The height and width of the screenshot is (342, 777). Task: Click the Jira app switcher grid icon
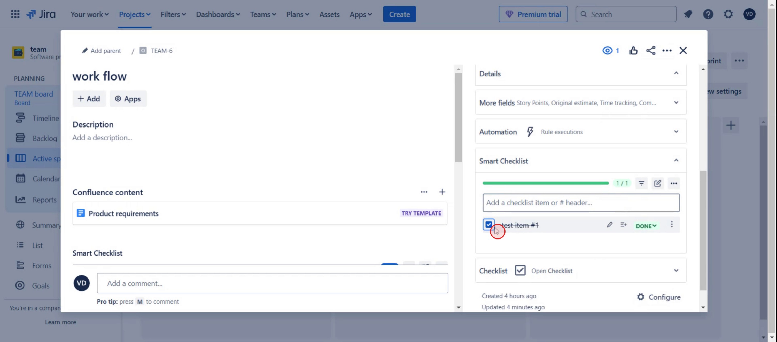point(15,14)
